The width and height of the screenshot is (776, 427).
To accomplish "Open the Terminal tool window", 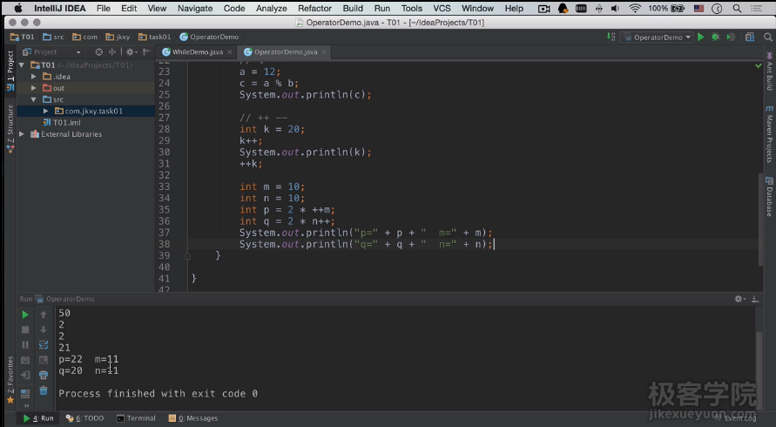I will [136, 418].
